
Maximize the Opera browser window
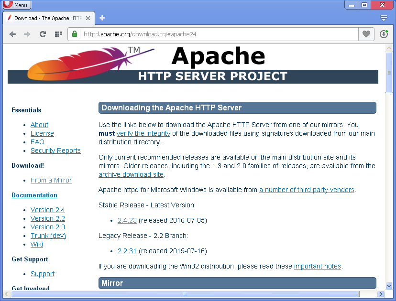pos(364,5)
